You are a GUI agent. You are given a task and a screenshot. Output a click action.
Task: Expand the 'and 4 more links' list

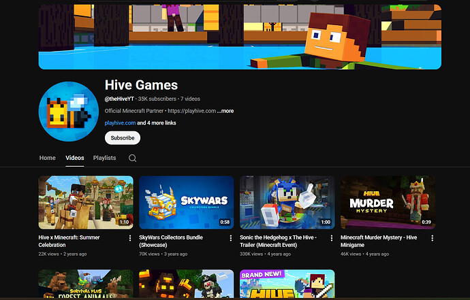click(157, 123)
